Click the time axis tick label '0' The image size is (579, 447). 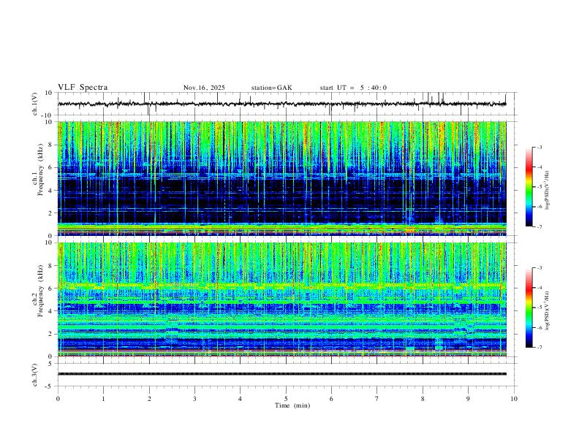tap(58, 399)
